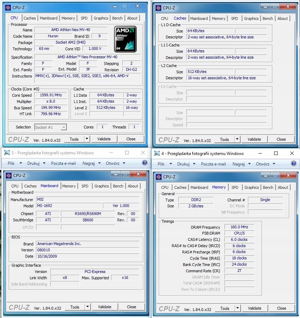Select Memory tab in Mainboard window
Screen dimensions: 300x318
69,186
